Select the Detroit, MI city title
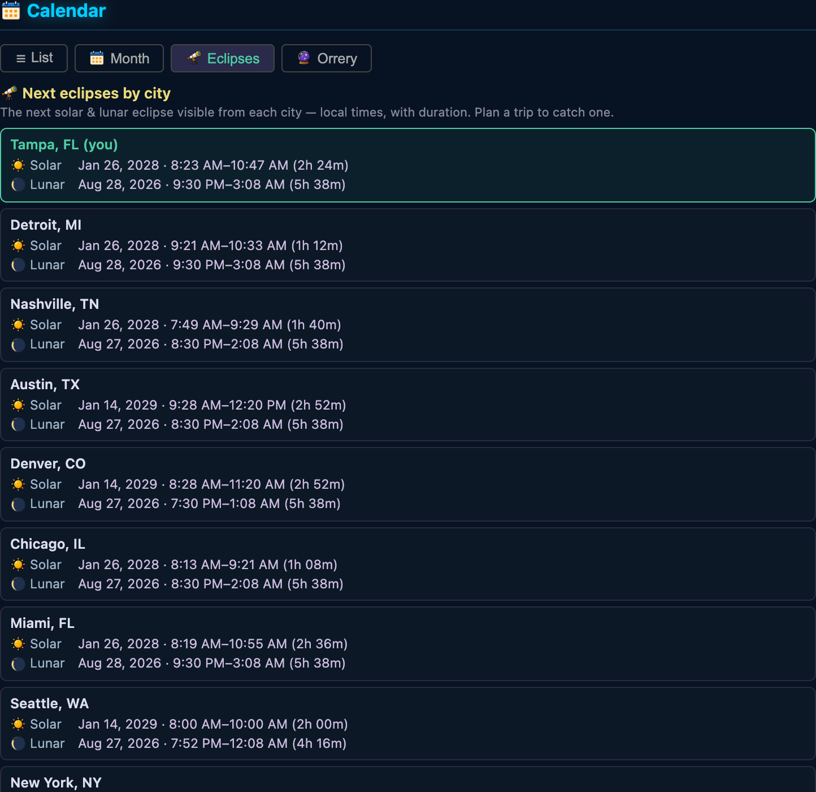816x792 pixels. tap(46, 225)
